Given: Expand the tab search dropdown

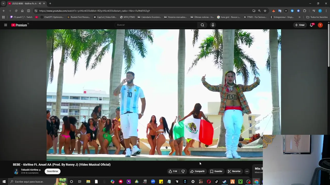Looking at the screenshot, I should click(x=3, y=3).
